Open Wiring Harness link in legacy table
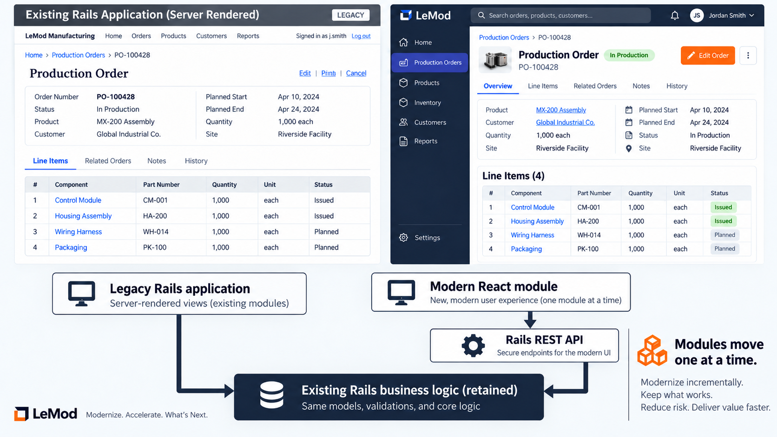777x437 pixels. pyautogui.click(x=78, y=232)
